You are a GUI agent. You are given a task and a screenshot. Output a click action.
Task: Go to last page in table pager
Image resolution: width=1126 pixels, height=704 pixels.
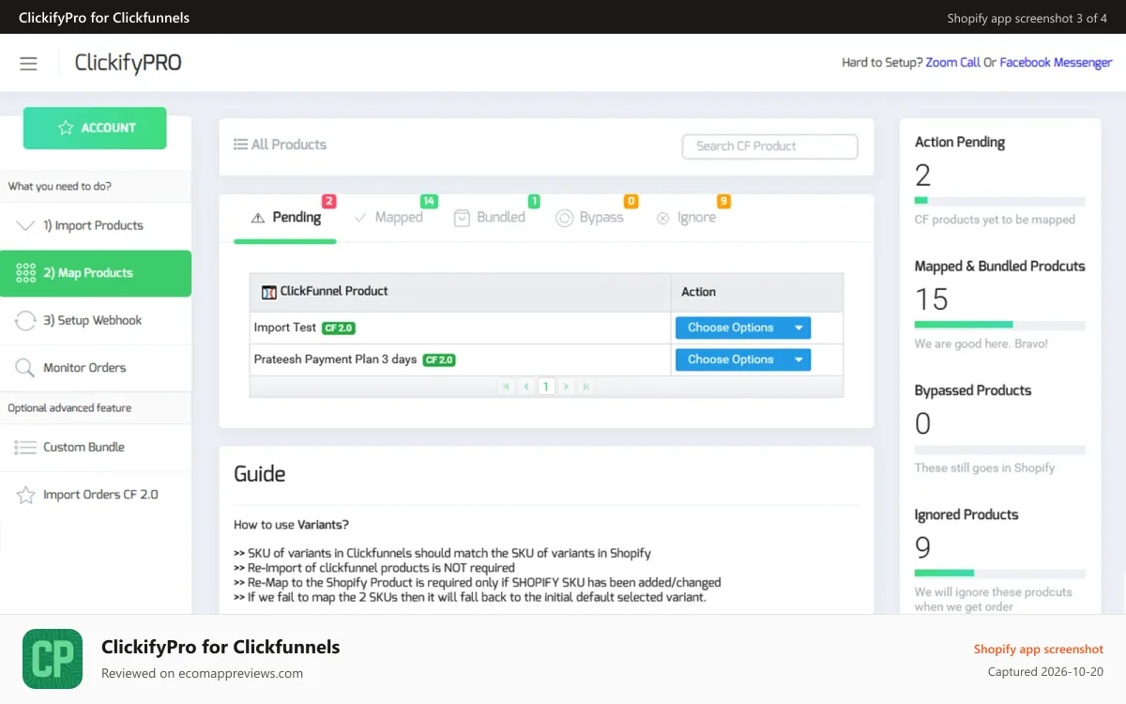pyautogui.click(x=586, y=387)
